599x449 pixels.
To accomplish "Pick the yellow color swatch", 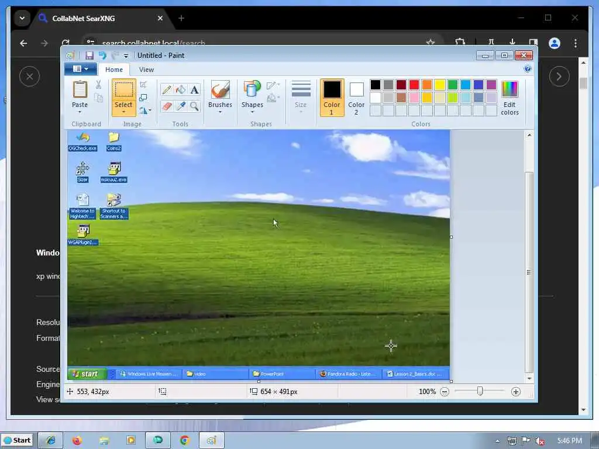I will (440, 85).
